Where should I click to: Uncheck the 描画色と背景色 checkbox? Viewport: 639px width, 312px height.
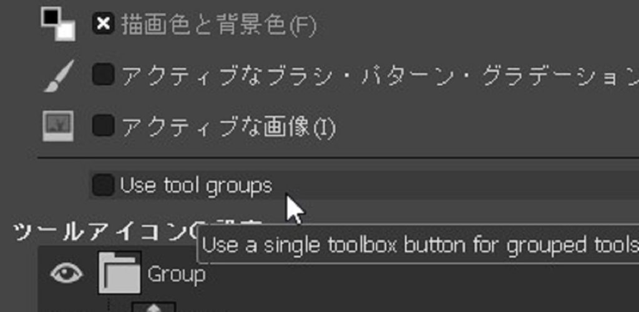(x=103, y=24)
